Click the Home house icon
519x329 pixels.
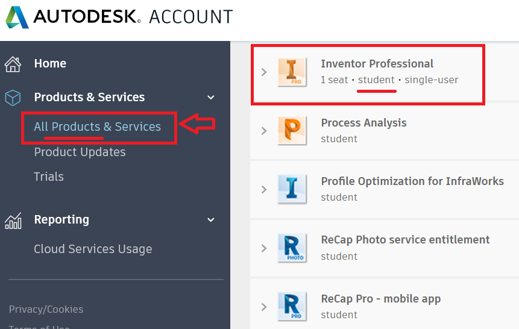click(x=13, y=64)
